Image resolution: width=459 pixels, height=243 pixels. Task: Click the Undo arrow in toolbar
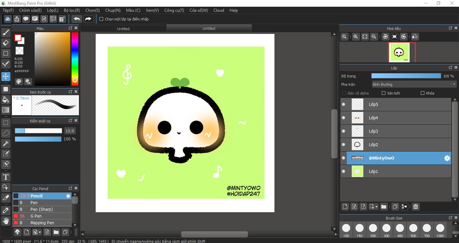[77, 19]
